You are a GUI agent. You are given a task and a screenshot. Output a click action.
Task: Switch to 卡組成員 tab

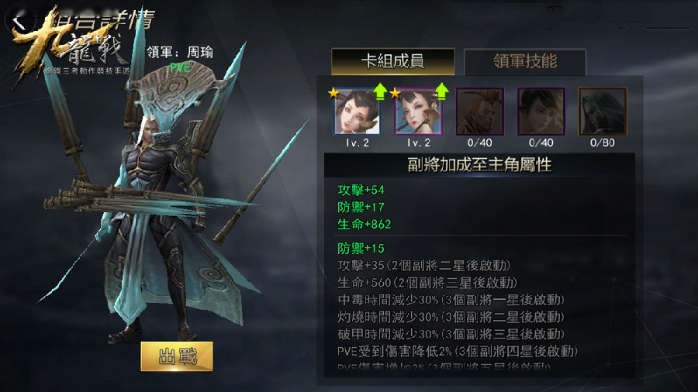pyautogui.click(x=392, y=62)
